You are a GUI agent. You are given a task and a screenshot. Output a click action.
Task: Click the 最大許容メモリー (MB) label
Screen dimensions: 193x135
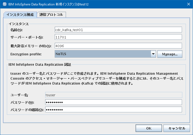(31, 46)
